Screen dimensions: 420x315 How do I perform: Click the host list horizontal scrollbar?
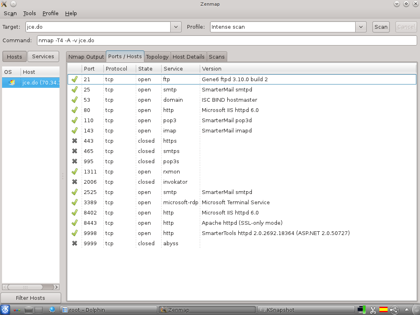point(25,287)
